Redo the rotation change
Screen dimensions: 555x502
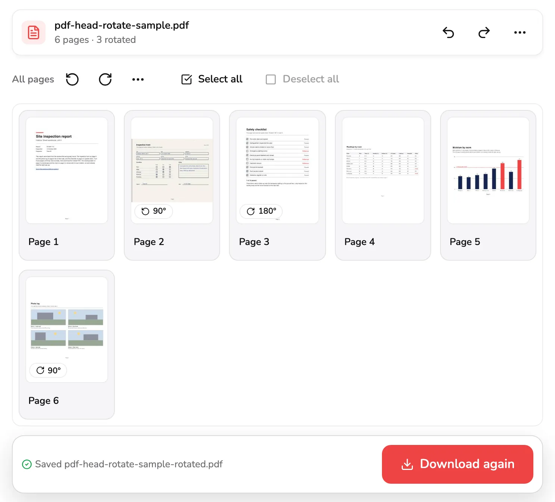tap(484, 32)
